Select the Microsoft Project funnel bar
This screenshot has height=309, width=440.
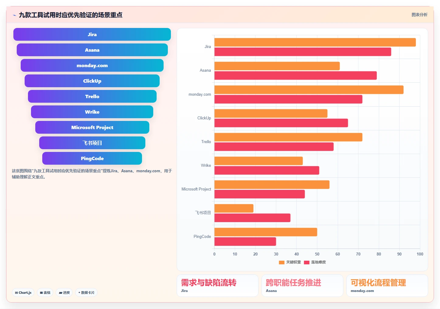[92, 127]
